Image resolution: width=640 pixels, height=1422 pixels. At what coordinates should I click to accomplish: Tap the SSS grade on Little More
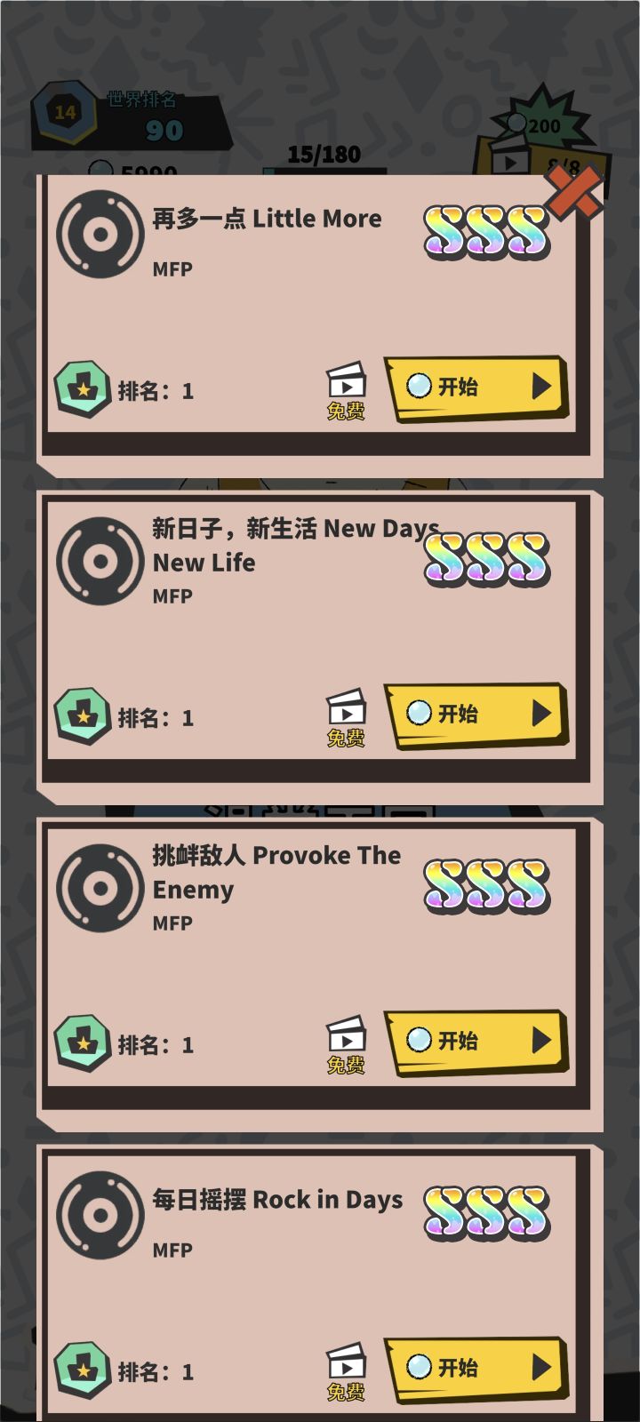point(487,233)
